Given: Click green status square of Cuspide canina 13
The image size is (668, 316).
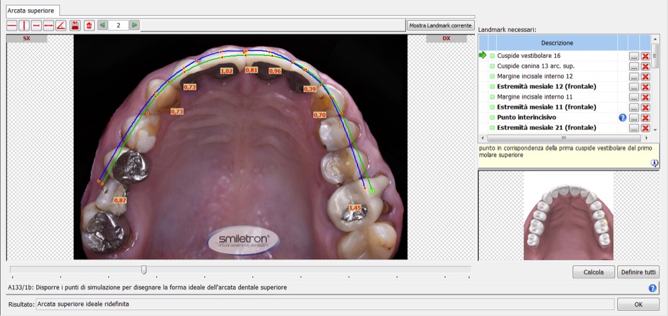Looking at the screenshot, I should 492,66.
